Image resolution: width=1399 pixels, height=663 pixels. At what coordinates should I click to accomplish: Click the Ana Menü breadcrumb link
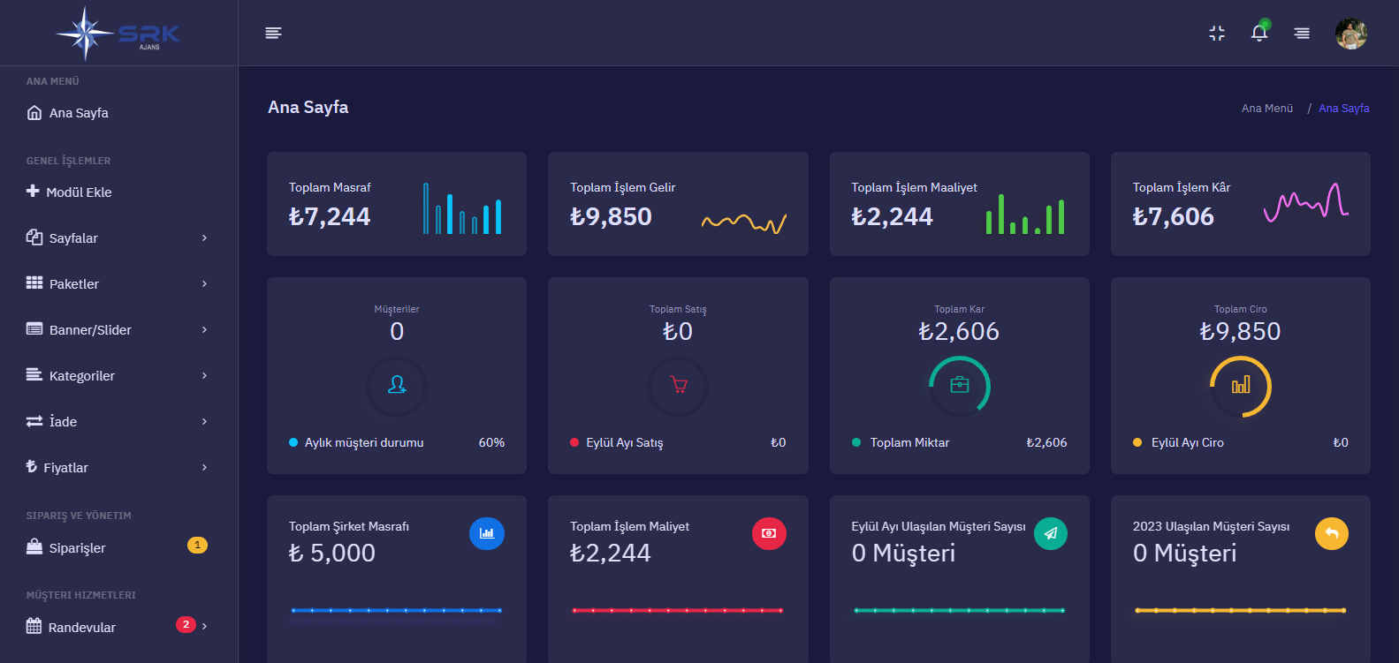(1266, 109)
